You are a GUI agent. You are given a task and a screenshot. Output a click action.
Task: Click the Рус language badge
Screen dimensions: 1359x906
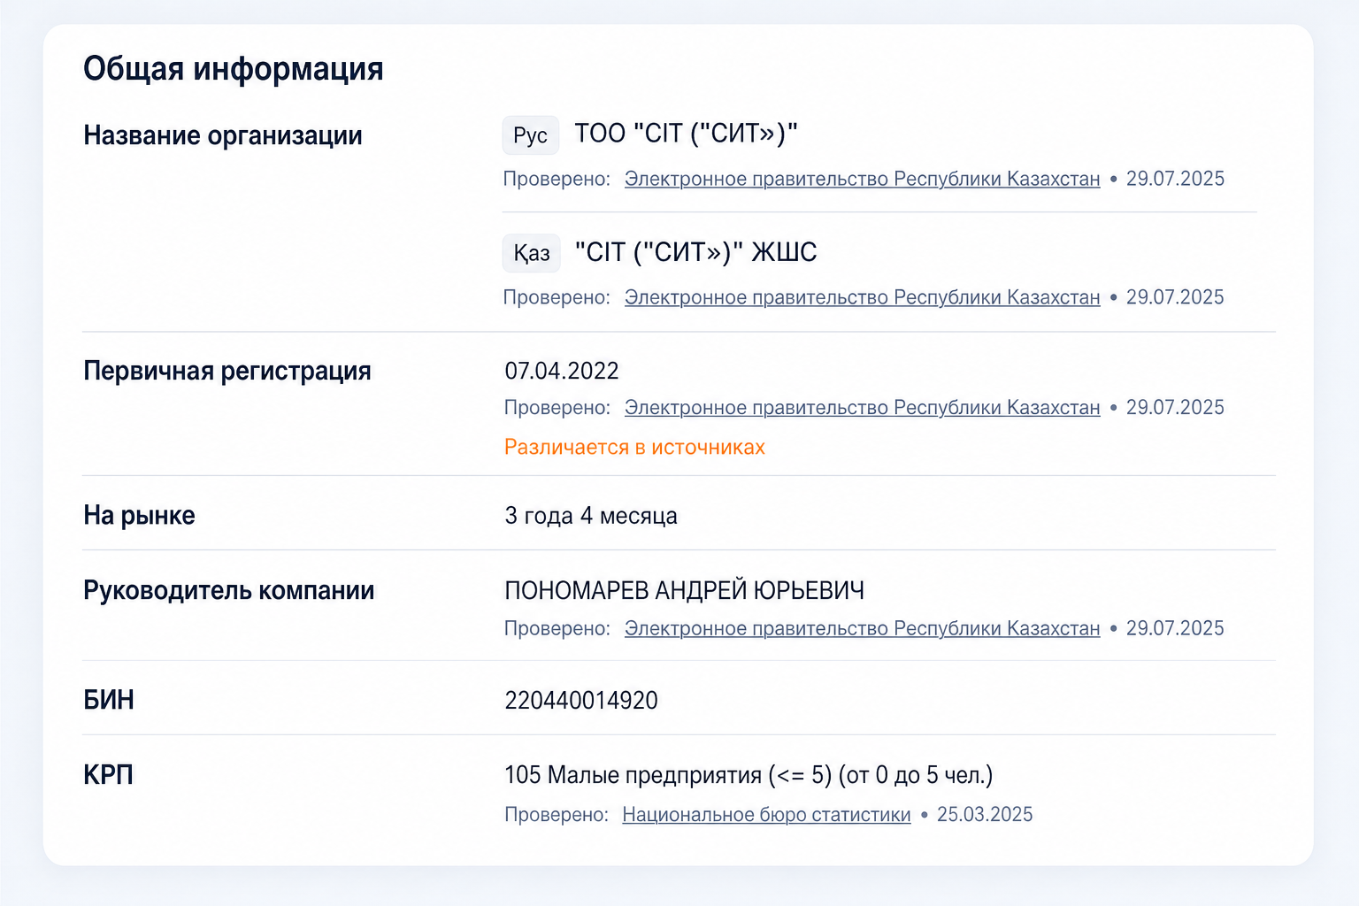point(531,135)
